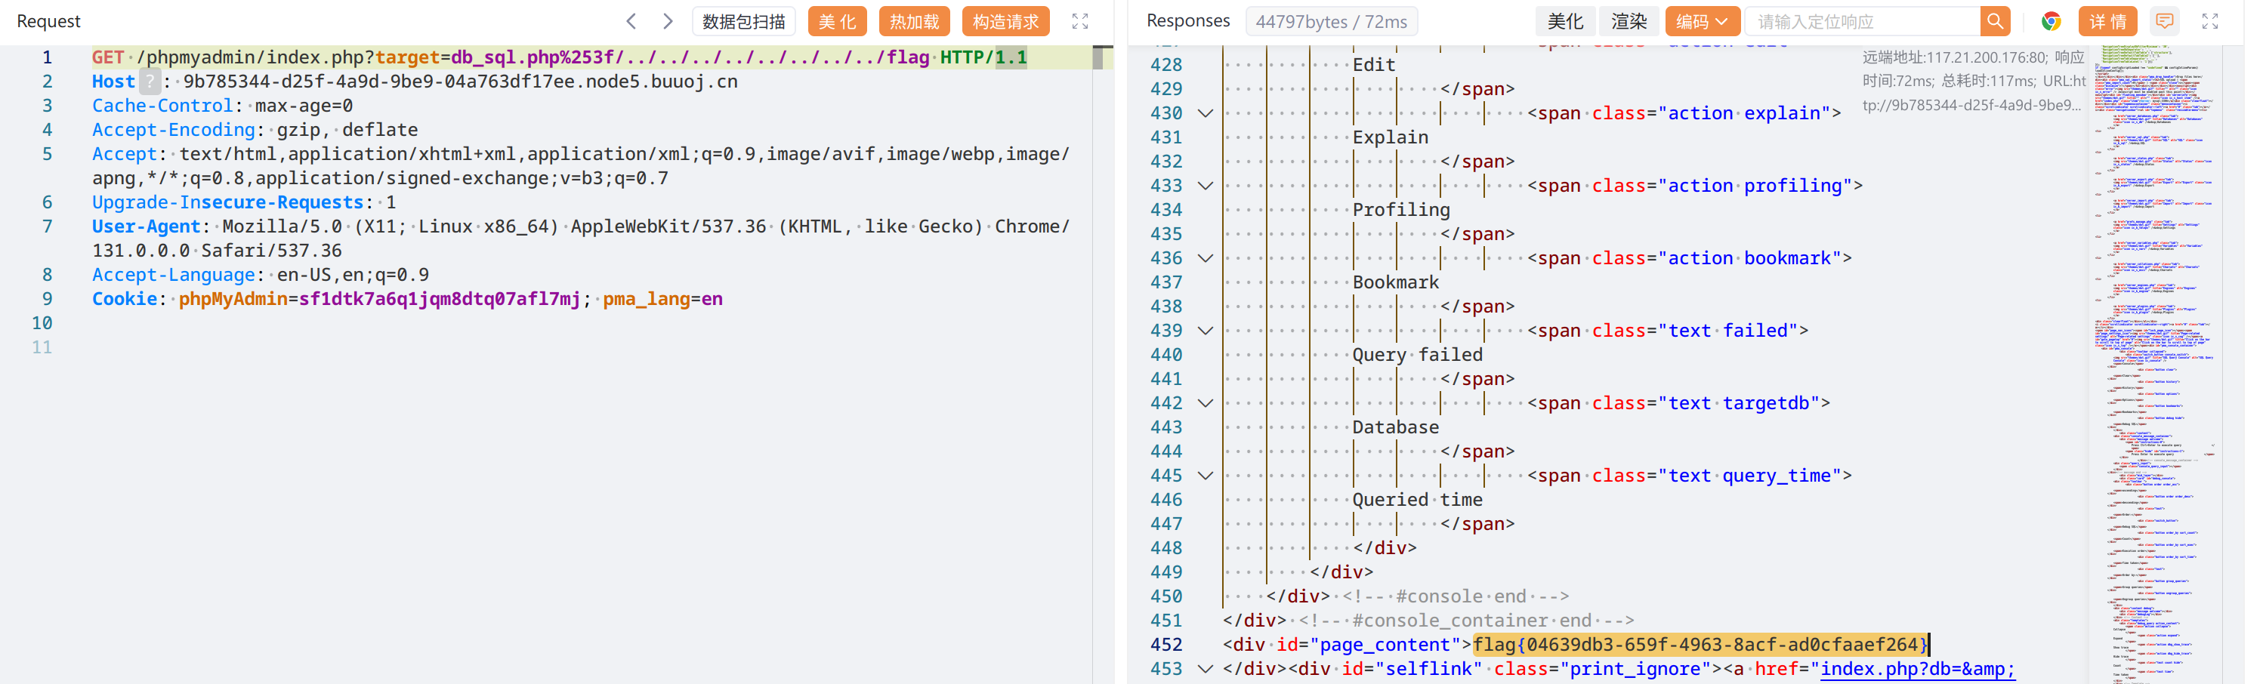Viewport: 2263px width, 684px height.
Task: Click the 数据包扫描 button
Action: pyautogui.click(x=743, y=21)
